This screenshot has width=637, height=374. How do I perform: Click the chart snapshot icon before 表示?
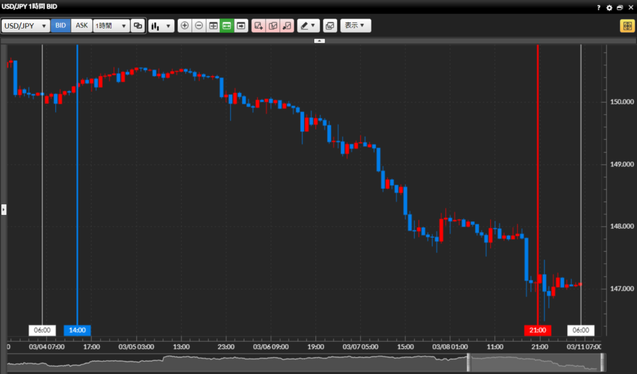coord(330,26)
